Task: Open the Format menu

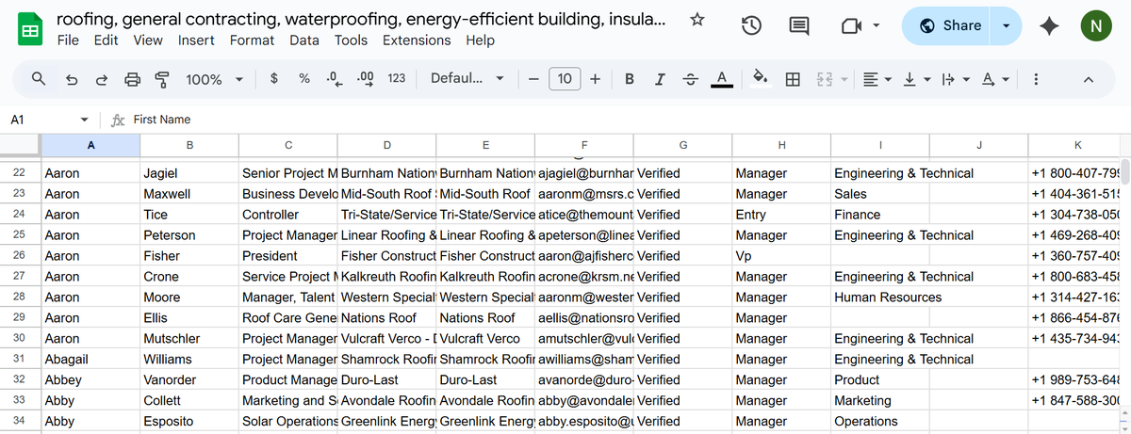Action: coord(252,40)
